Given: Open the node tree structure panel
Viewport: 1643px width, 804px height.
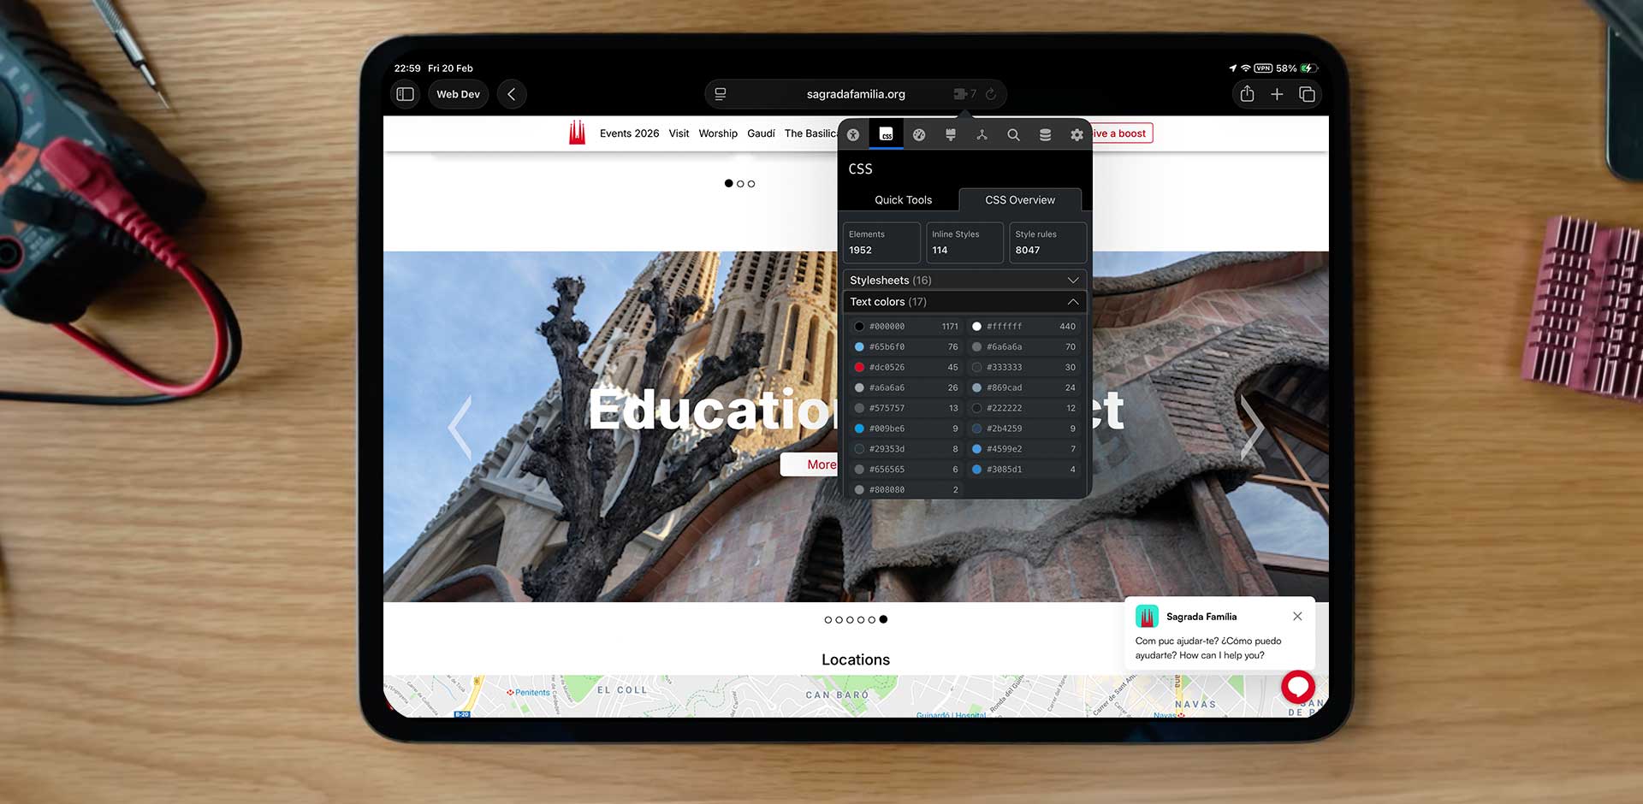Looking at the screenshot, I should click(982, 135).
